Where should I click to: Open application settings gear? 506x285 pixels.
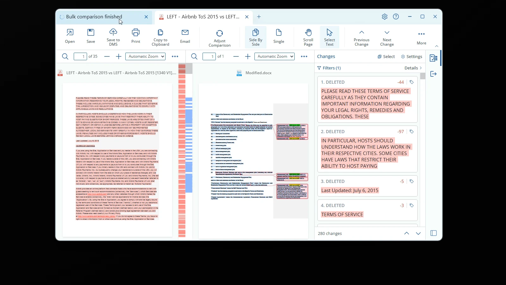coord(384,17)
